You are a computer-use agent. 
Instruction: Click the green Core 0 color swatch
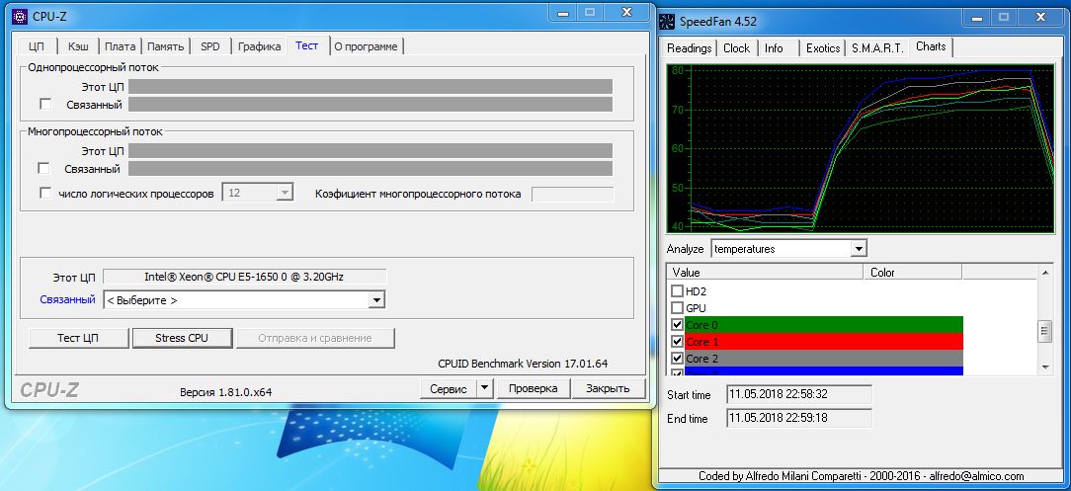824,325
